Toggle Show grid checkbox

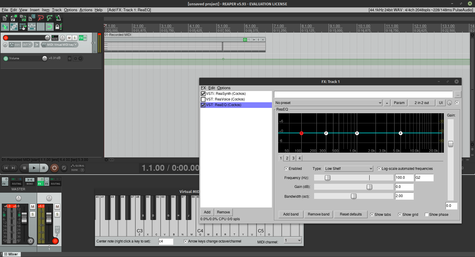pos(400,215)
